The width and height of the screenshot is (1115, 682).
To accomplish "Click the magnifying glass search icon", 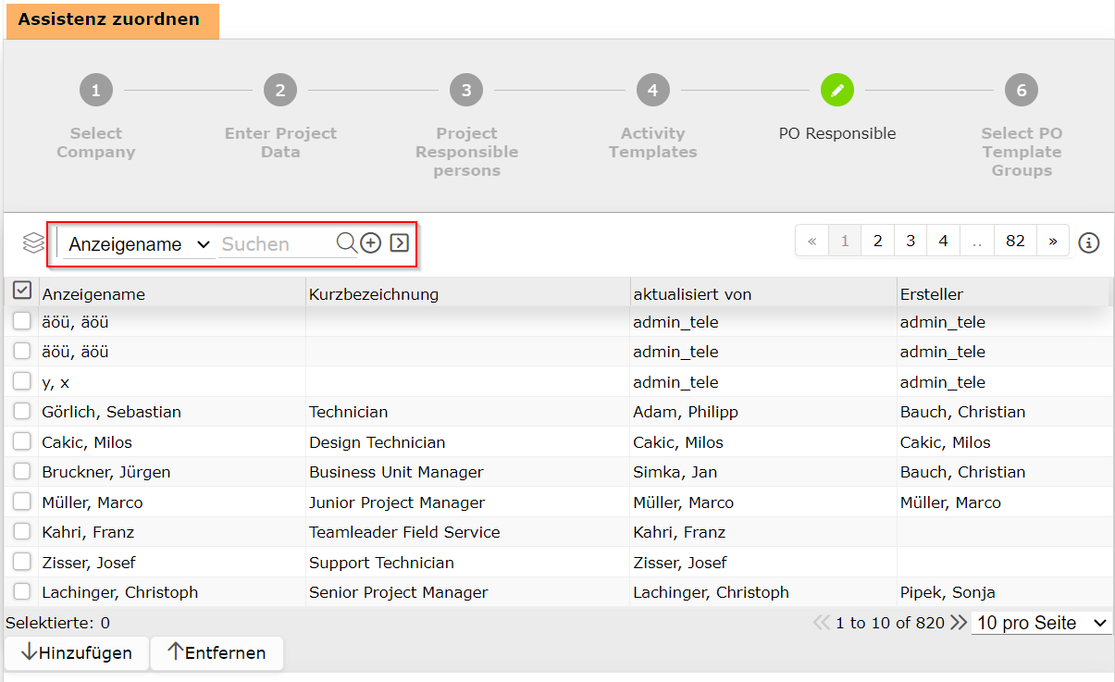I will coord(346,242).
